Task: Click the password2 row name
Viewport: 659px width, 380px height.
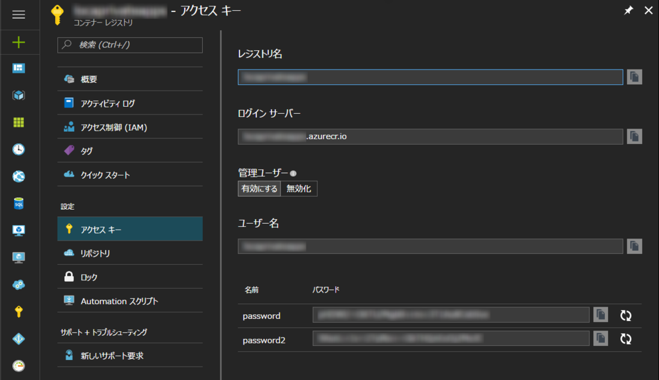Action: click(x=264, y=340)
